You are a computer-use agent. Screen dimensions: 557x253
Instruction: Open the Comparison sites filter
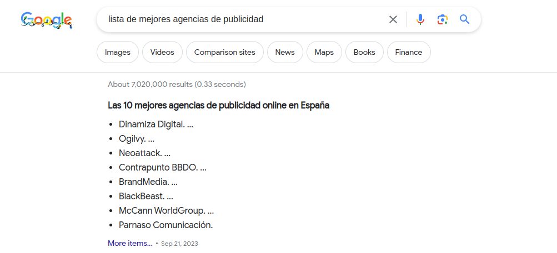(225, 53)
